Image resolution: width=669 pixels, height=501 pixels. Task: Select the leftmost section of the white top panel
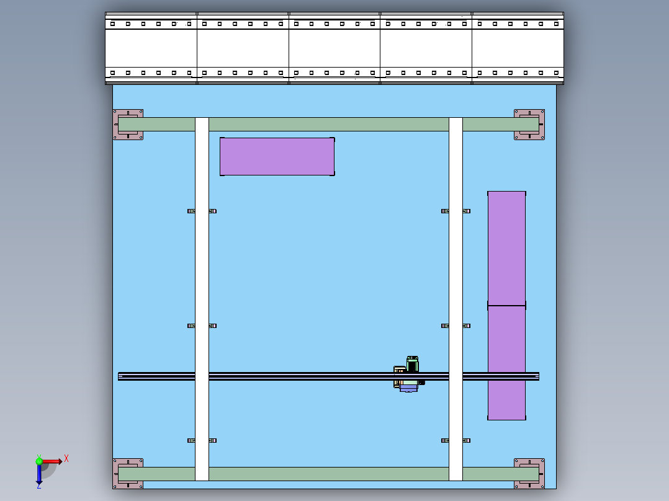coord(151,48)
